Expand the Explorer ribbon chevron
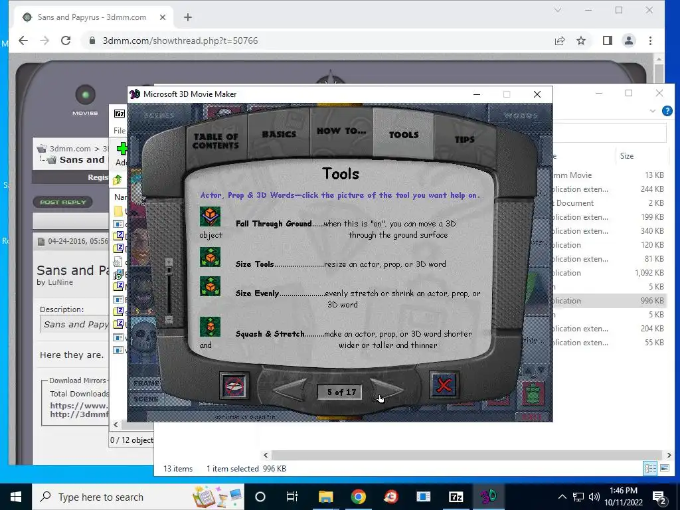Viewport: 680px width, 510px height. (652, 111)
